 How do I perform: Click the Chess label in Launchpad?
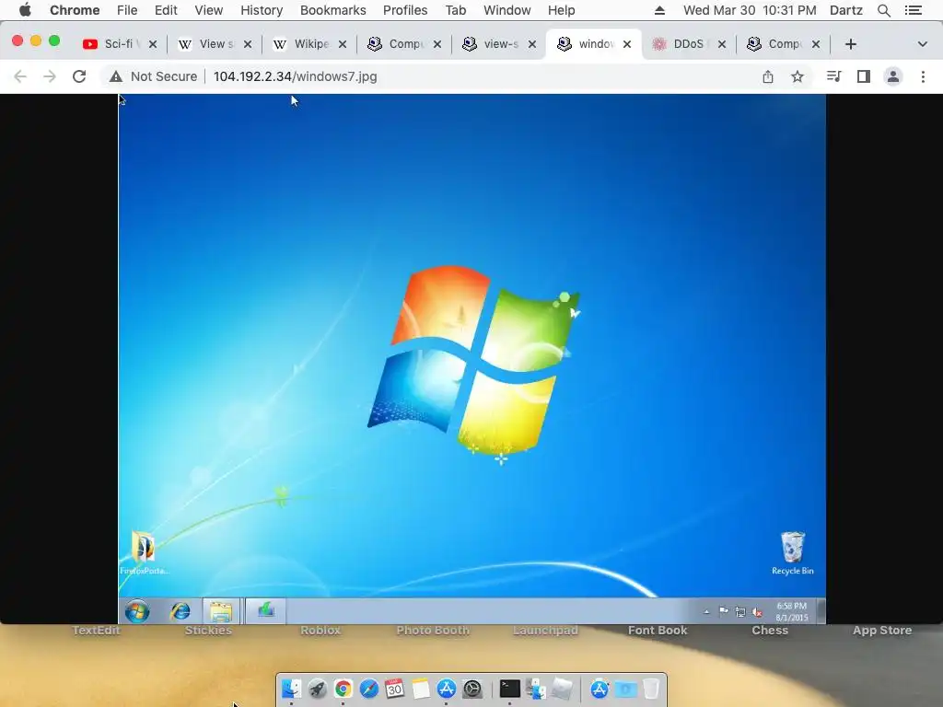[770, 631]
